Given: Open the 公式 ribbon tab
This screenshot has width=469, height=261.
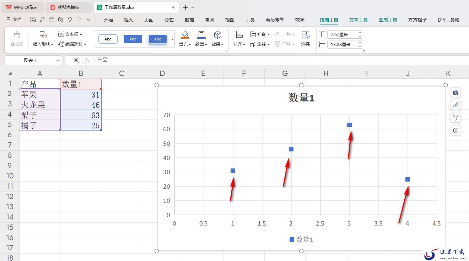Looking at the screenshot, I should [x=169, y=20].
